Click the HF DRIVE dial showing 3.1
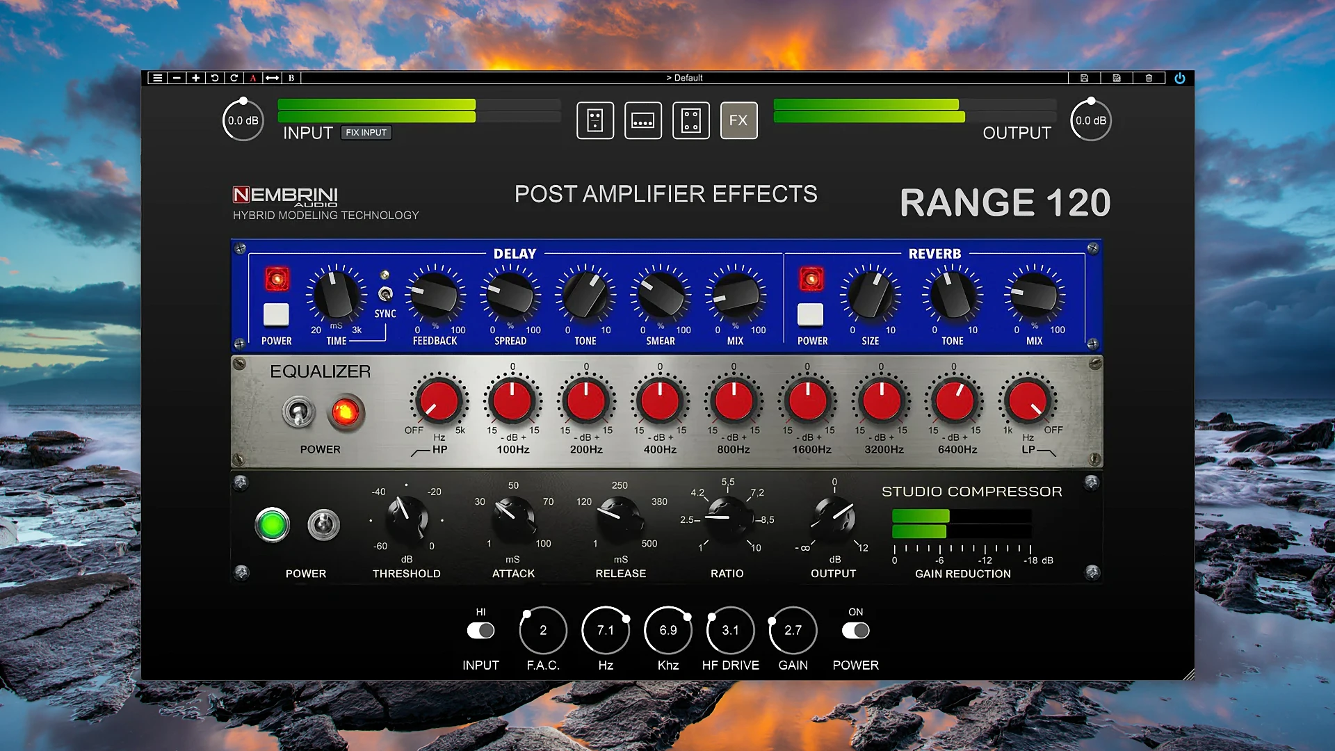Screen dimensions: 1335x751 pyautogui.click(x=730, y=630)
